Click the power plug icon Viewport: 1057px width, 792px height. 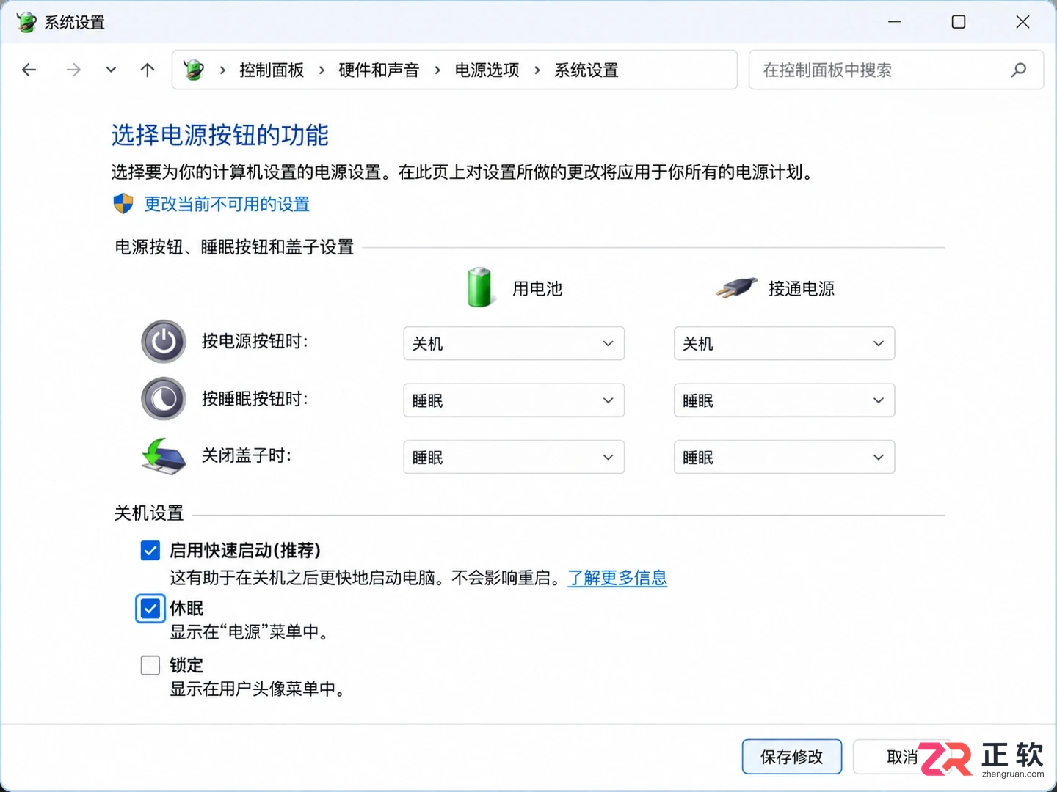pos(736,287)
